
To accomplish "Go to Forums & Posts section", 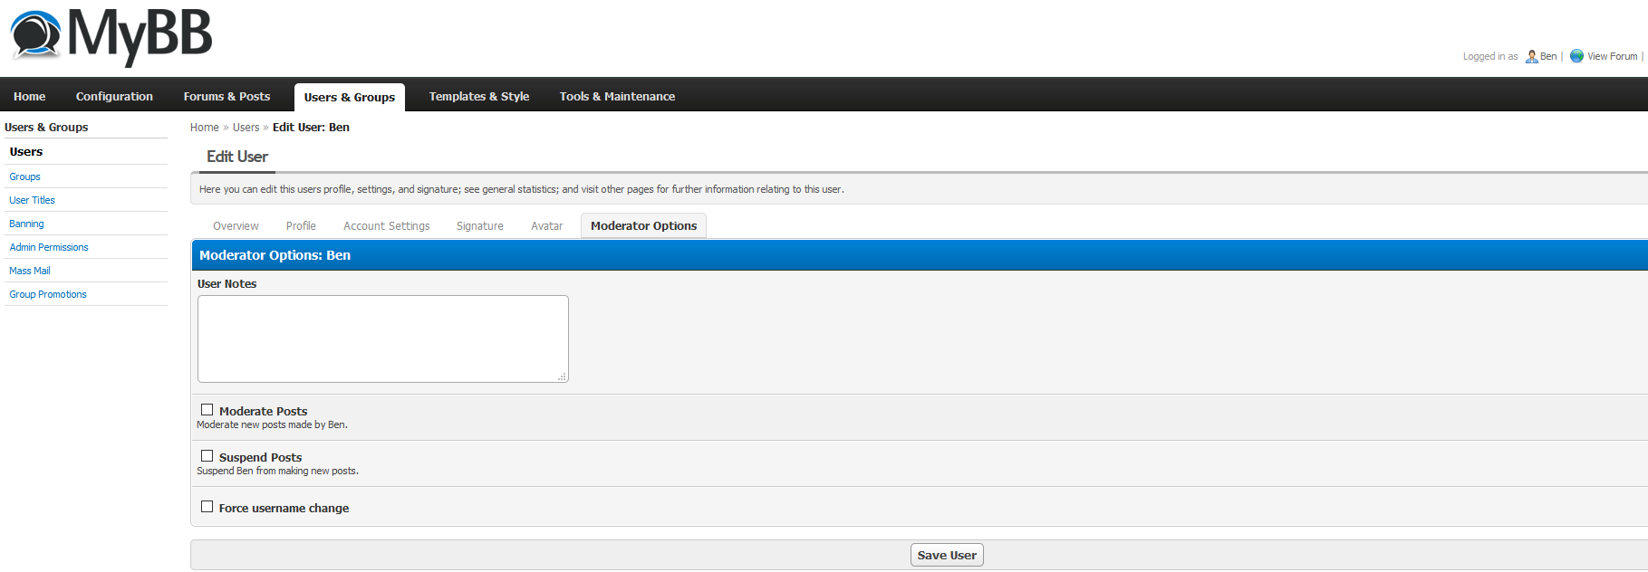I will [226, 97].
